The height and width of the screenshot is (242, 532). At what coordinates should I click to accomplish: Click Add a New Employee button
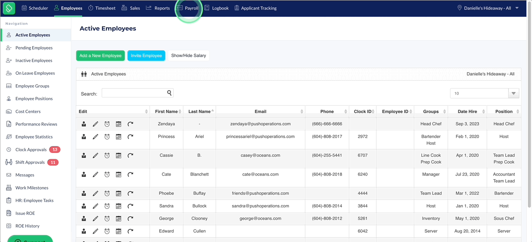tap(100, 55)
